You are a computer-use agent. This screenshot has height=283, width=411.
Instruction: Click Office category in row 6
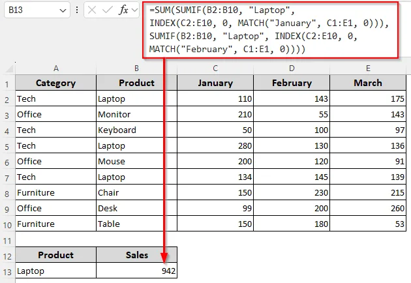pos(56,161)
